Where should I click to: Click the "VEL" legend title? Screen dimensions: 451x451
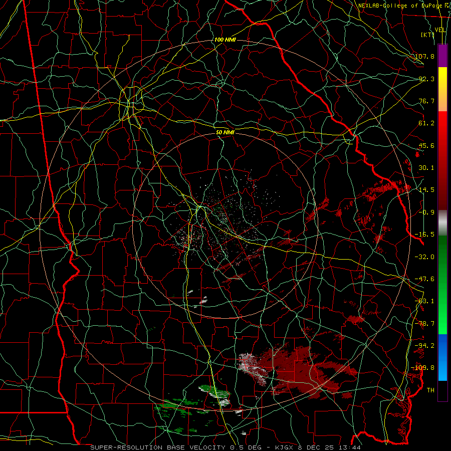(x=440, y=30)
